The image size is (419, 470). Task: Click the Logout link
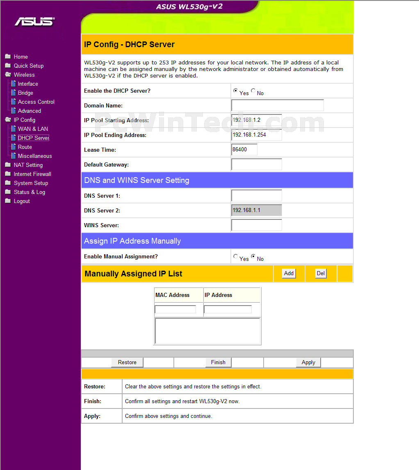(x=22, y=201)
